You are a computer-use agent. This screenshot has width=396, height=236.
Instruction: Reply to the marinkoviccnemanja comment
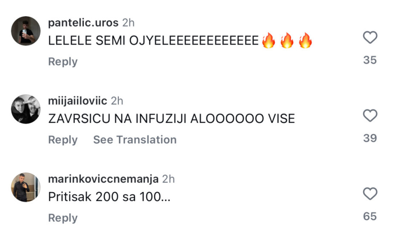pos(63,218)
